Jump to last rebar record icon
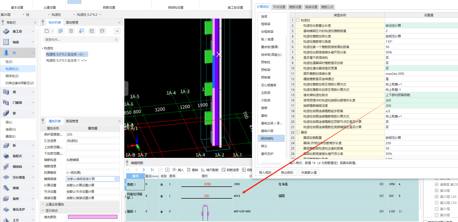 [x=152, y=170]
